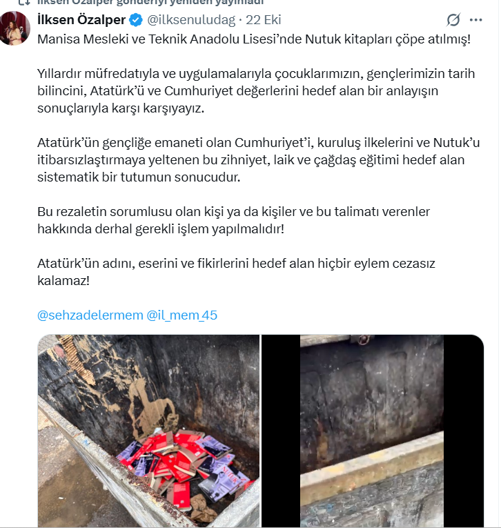The width and height of the screenshot is (501, 528).
Task: Play the empty dumpster video on the right
Action: point(373,431)
